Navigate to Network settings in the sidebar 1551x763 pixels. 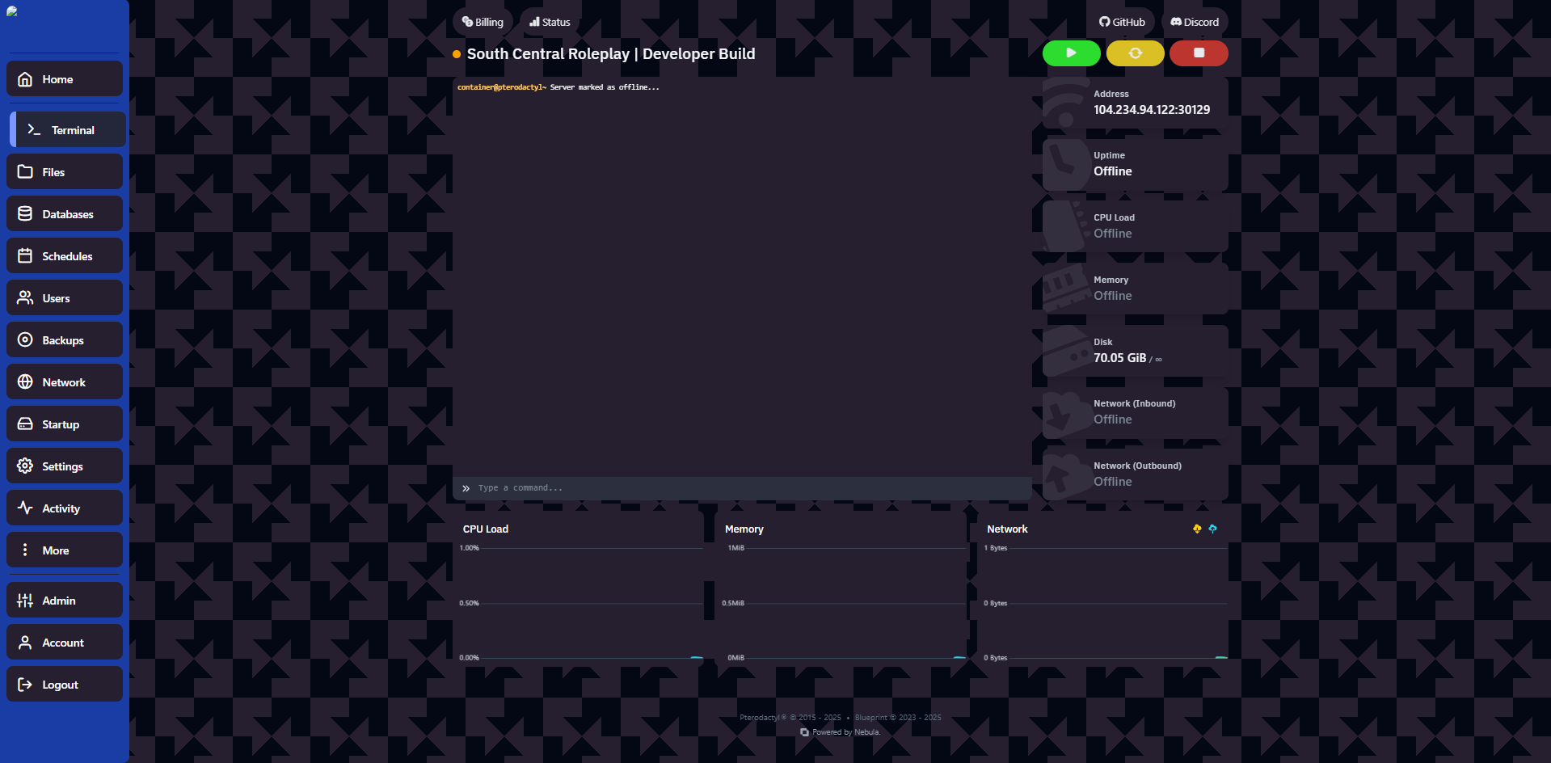tap(65, 382)
